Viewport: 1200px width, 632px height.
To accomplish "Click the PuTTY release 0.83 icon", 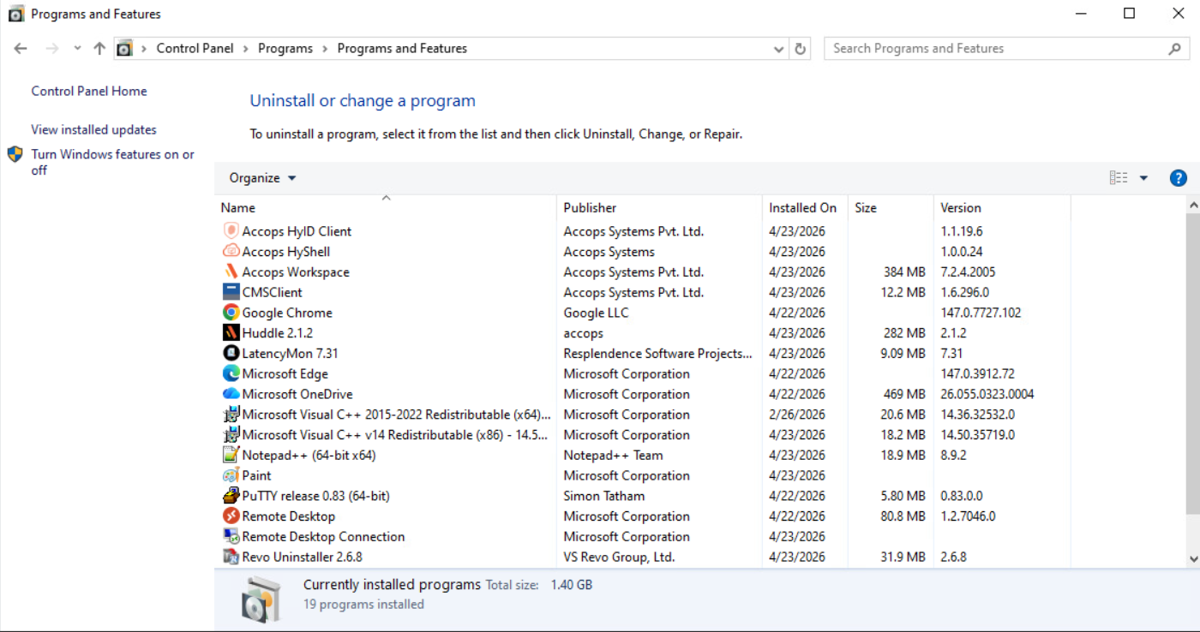I will [x=231, y=496].
